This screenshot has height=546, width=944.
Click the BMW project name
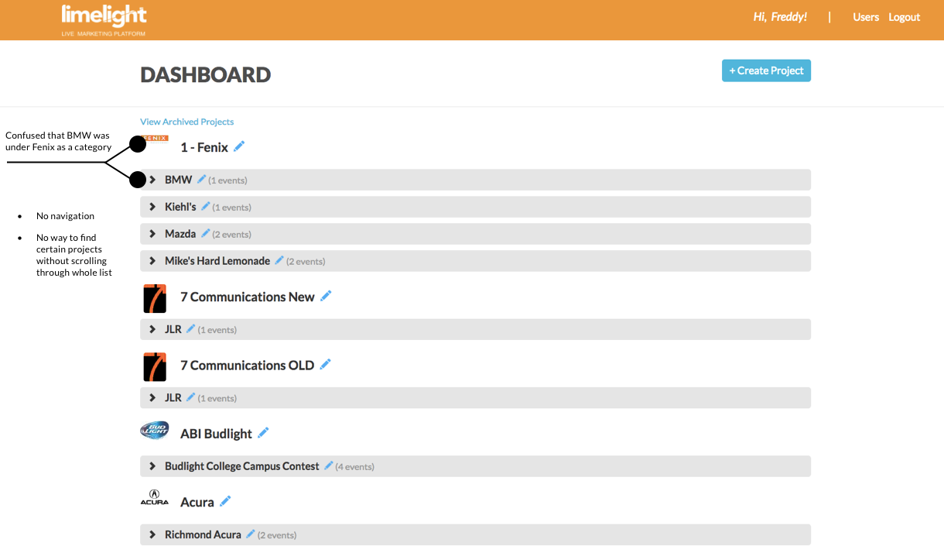tap(178, 180)
